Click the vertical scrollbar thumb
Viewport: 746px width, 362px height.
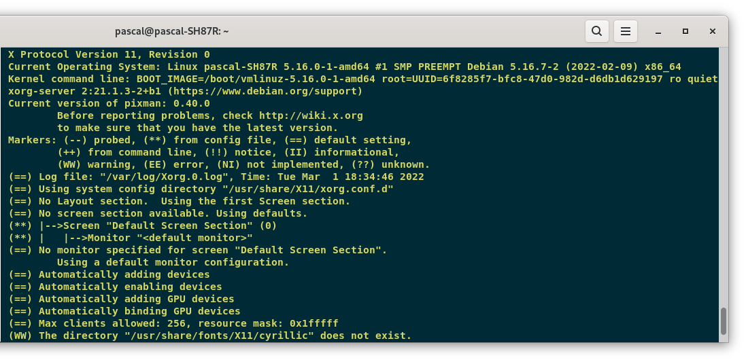click(723, 321)
